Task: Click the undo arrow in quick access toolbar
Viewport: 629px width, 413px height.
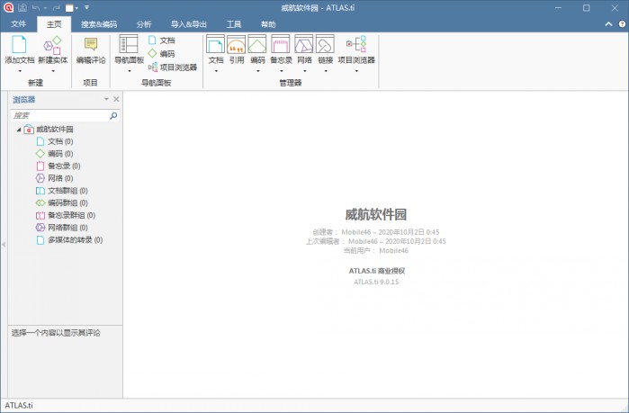Action: [36, 7]
